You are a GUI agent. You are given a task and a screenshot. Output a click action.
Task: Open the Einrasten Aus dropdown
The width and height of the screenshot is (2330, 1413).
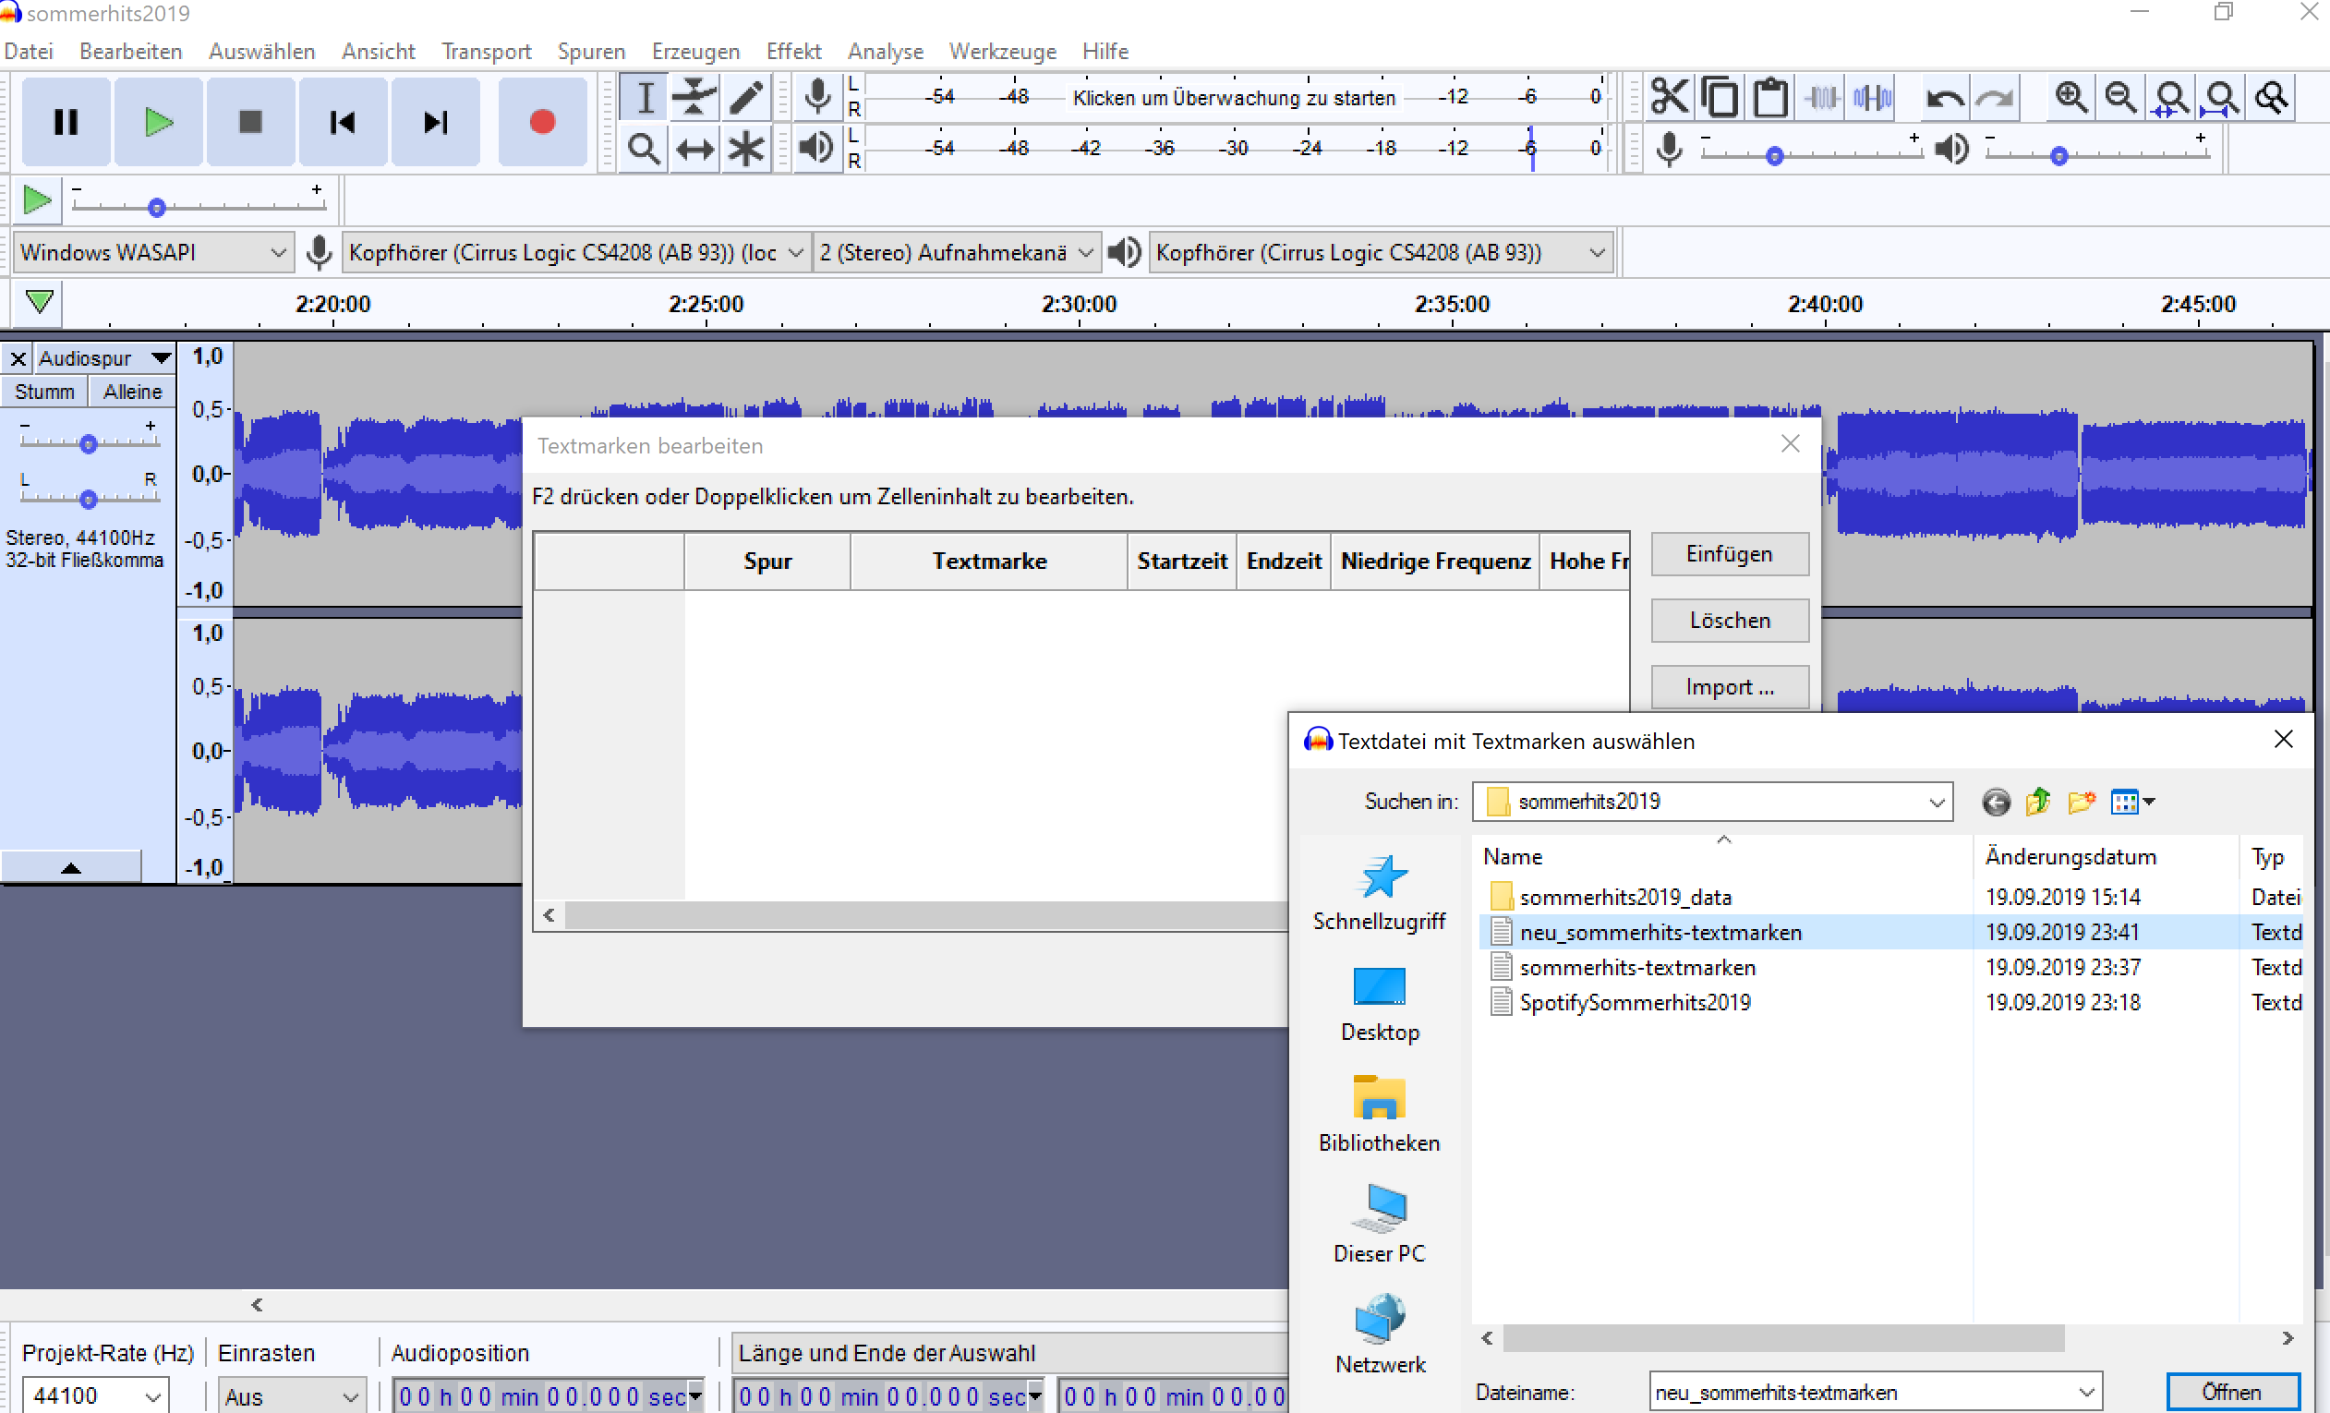click(290, 1396)
